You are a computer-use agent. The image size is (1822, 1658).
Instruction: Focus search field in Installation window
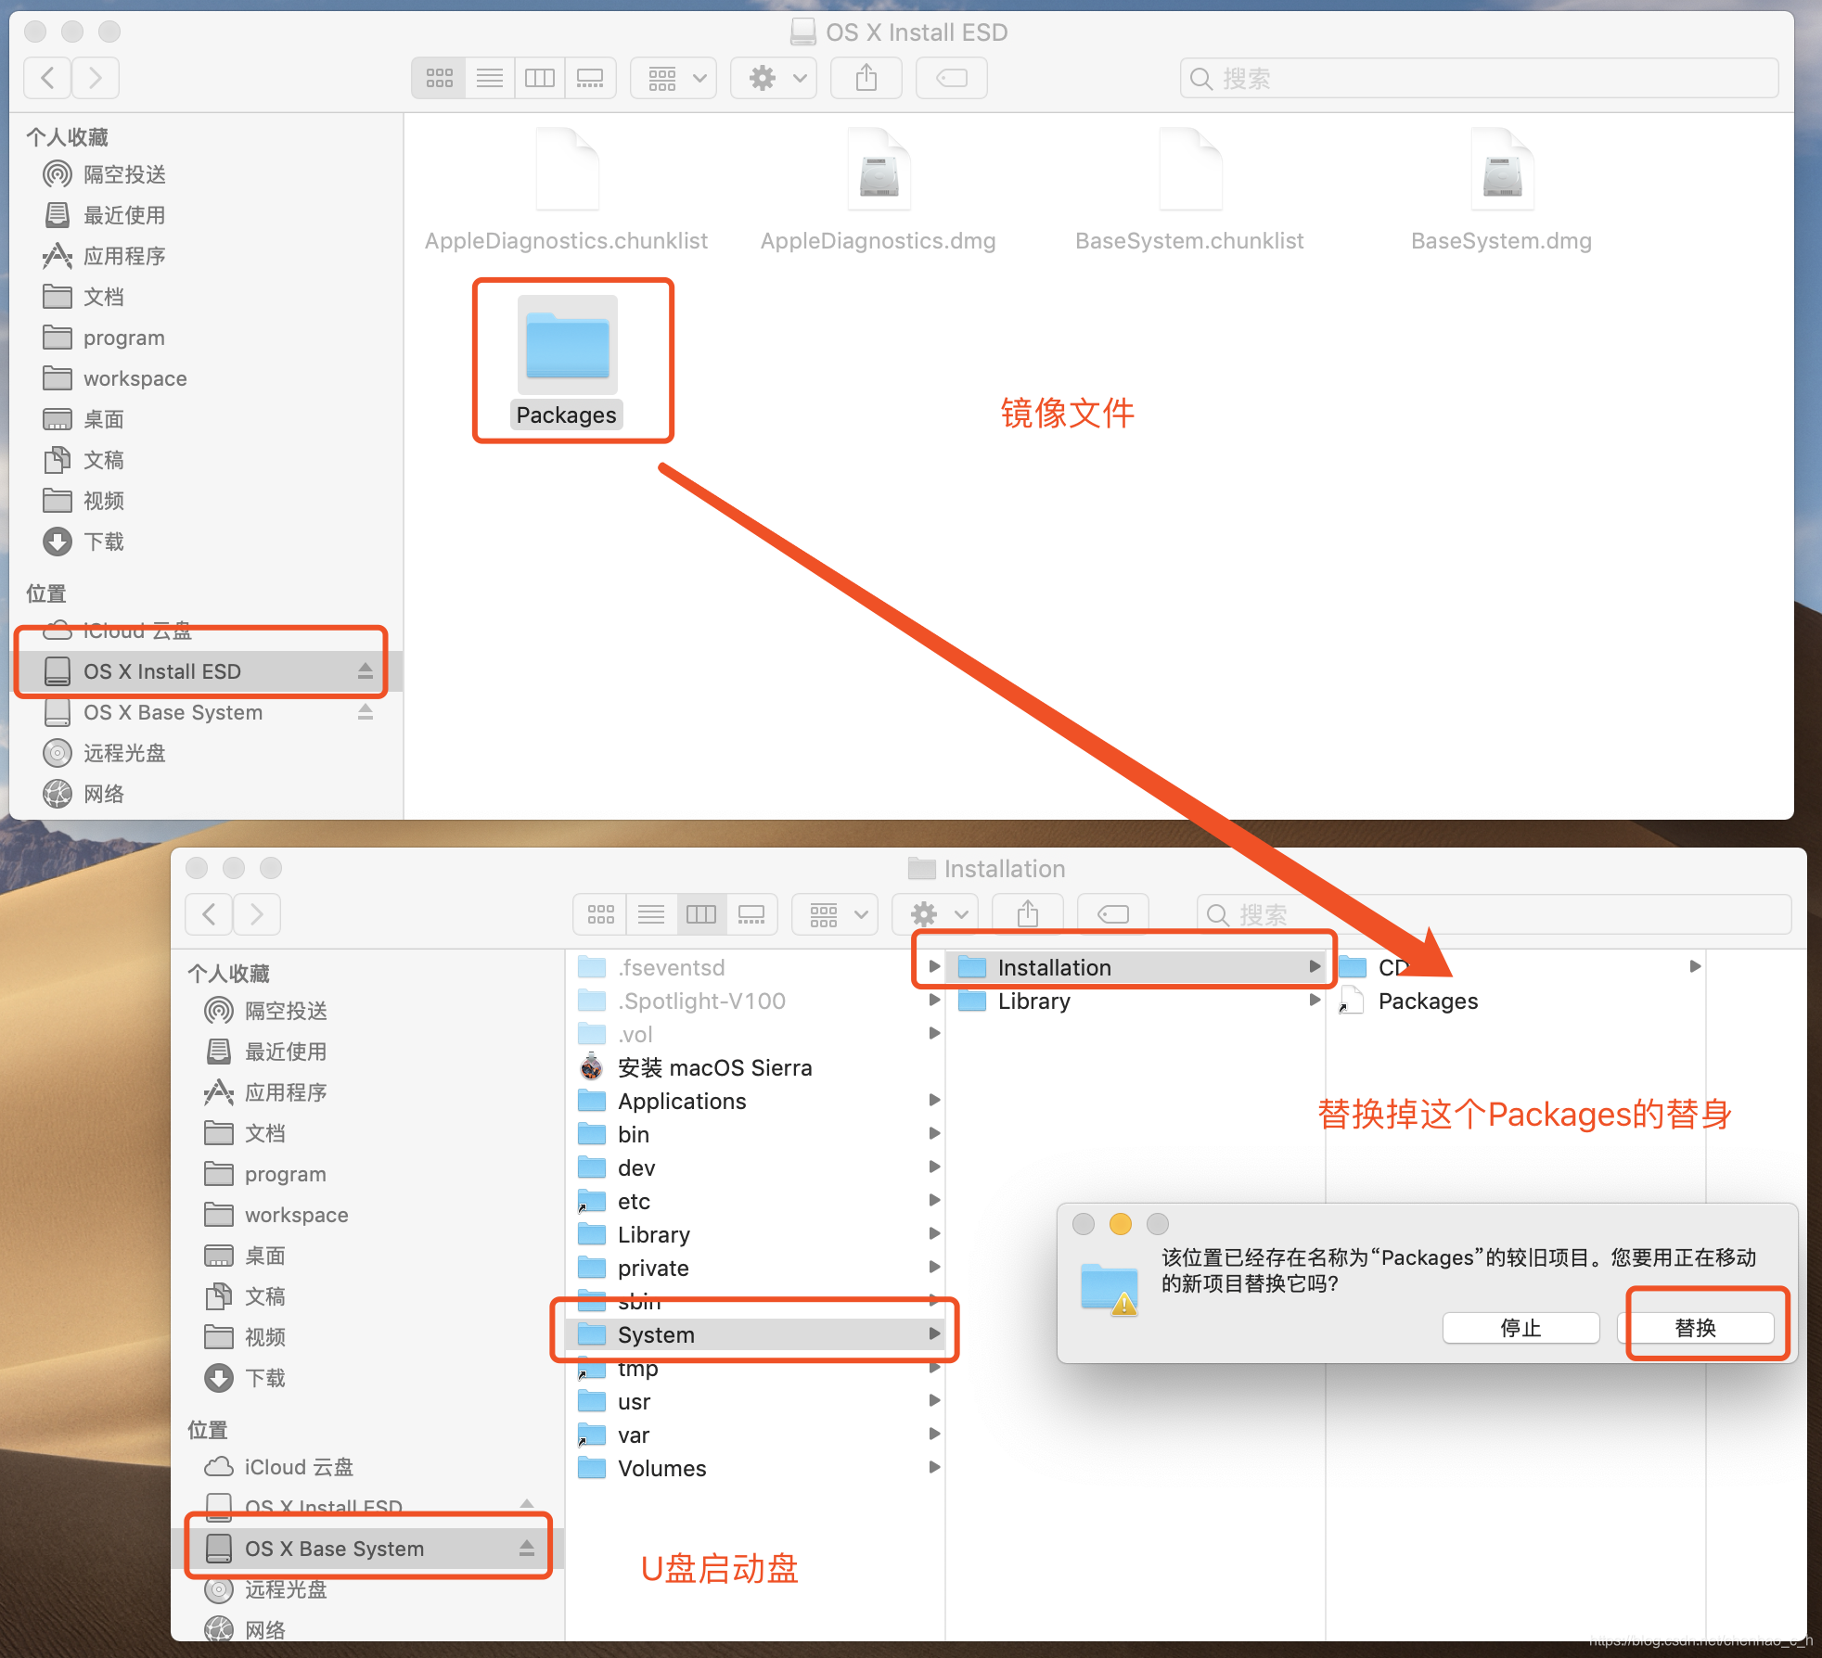[x=1494, y=914]
